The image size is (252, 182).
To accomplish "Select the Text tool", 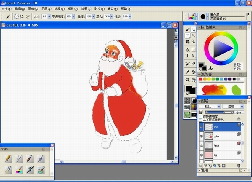I will (x=187, y=56).
